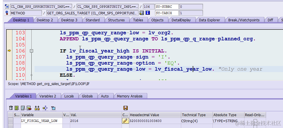Click the line number field showing 106
This screenshot has height=128, width=283.
pyautogui.click(x=149, y=7)
